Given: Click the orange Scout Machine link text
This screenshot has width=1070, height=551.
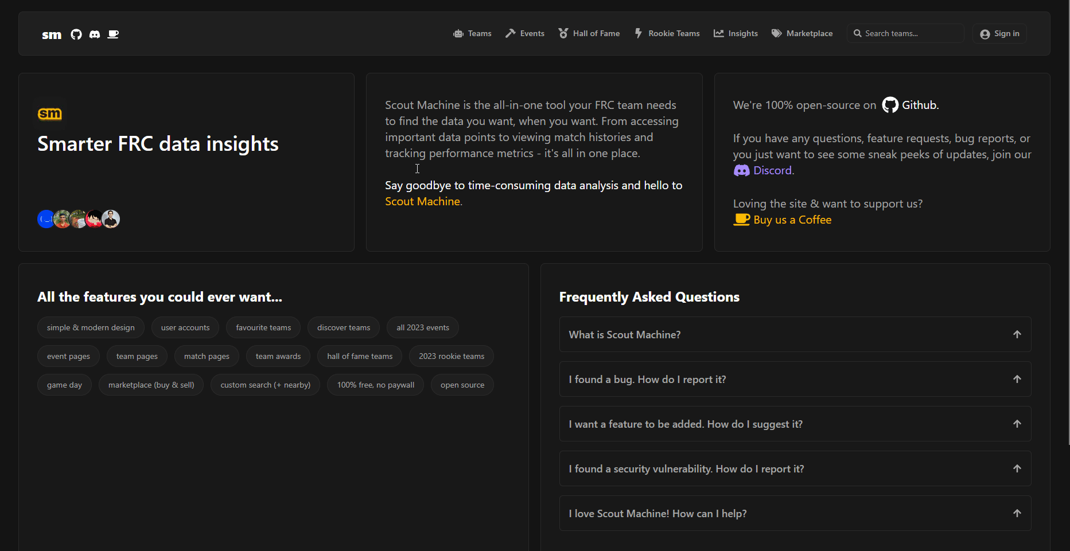Looking at the screenshot, I should click(x=422, y=201).
